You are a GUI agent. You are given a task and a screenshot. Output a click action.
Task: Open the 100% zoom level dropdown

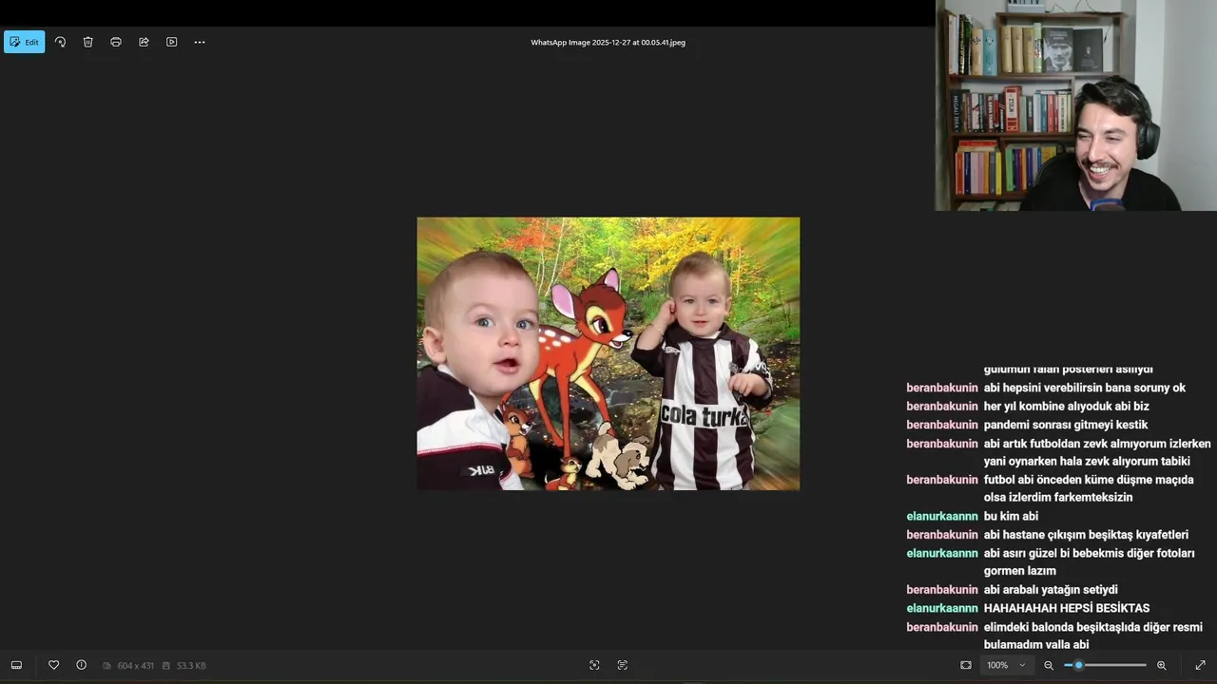(x=1006, y=665)
